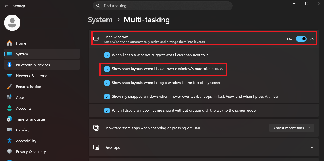Uncheck snap layouts on maximise button hover

click(107, 69)
